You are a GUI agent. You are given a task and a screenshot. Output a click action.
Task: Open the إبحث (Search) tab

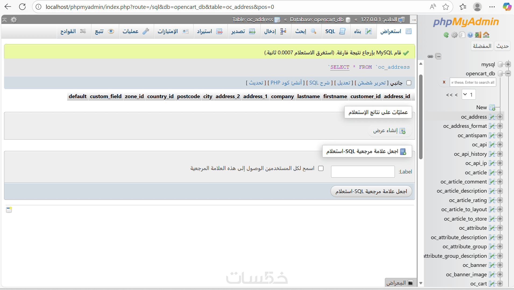point(306,31)
